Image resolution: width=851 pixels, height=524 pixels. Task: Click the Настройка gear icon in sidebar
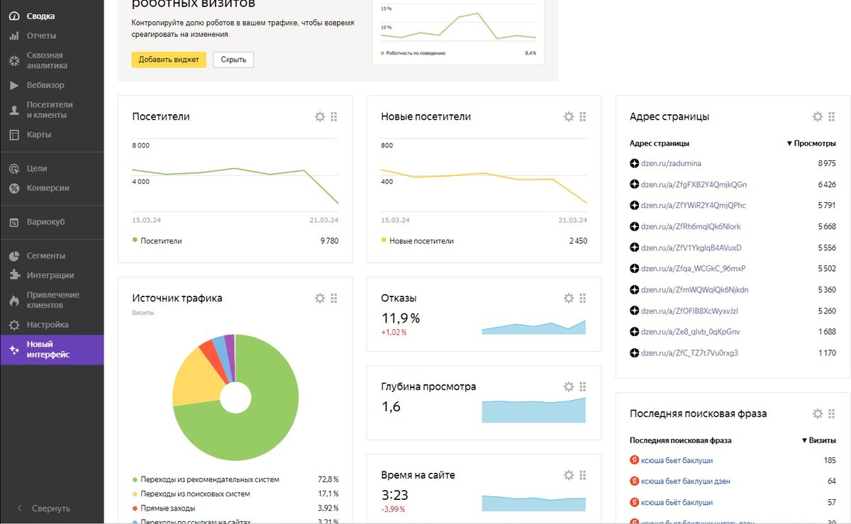pos(13,325)
